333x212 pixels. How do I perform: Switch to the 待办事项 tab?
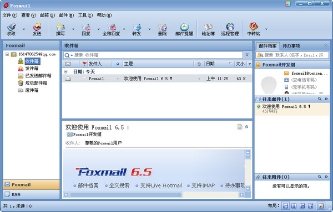[291, 46]
